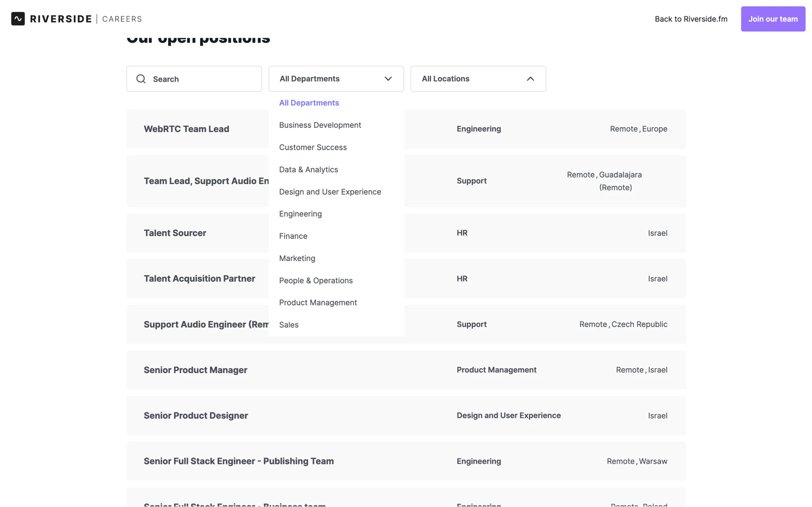This screenshot has height=507, width=812.
Task: Follow the Back to Riverside.fm link
Action: tap(691, 19)
